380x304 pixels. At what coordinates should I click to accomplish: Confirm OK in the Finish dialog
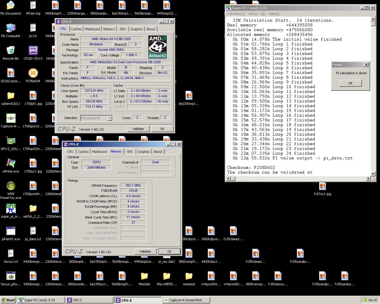(x=350, y=83)
